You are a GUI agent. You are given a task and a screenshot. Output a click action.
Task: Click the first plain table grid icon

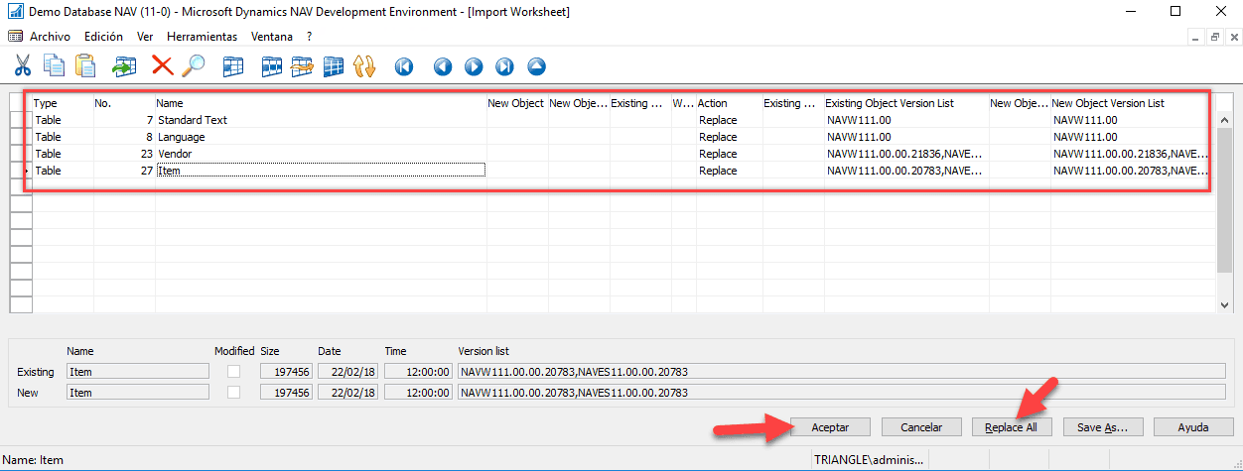point(233,66)
